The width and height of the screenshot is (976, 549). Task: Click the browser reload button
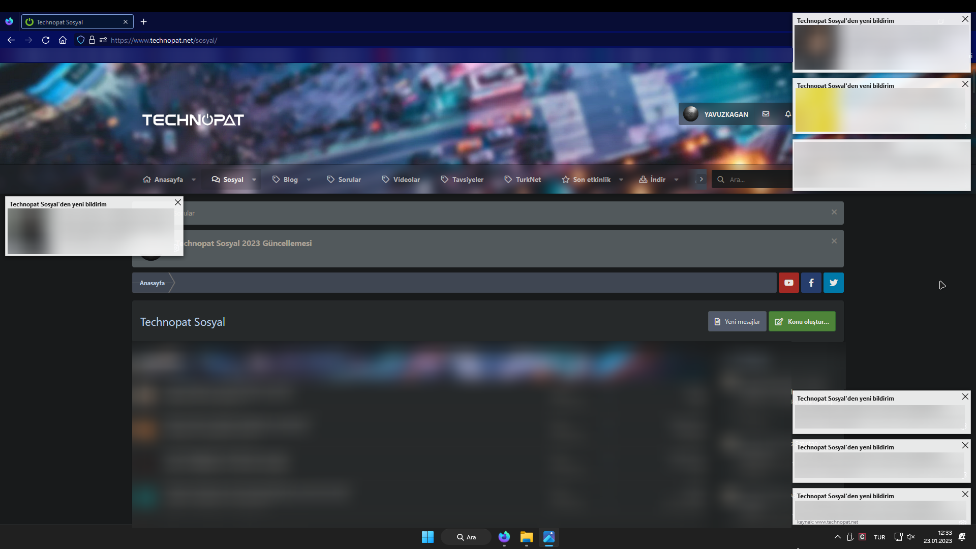pos(46,40)
